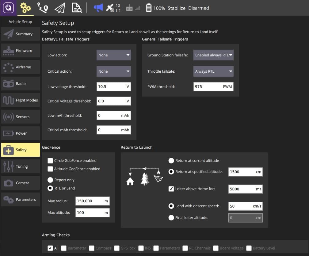Viewport: 309px width, 256px height.
Task: Open the Plan view waypoint icon
Action: [x=42, y=8]
